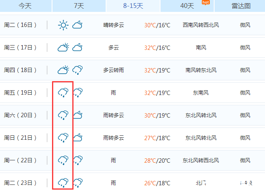Image resolution: width=265 pixels, height=192 pixels.
Task: Open the 雷达图 tab
Action: (240, 6)
